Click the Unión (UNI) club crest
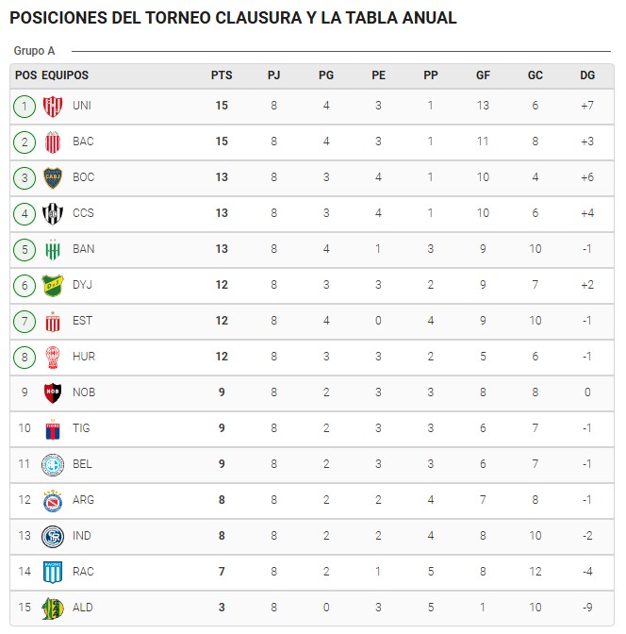Image resolution: width=626 pixels, height=634 pixels. click(53, 107)
